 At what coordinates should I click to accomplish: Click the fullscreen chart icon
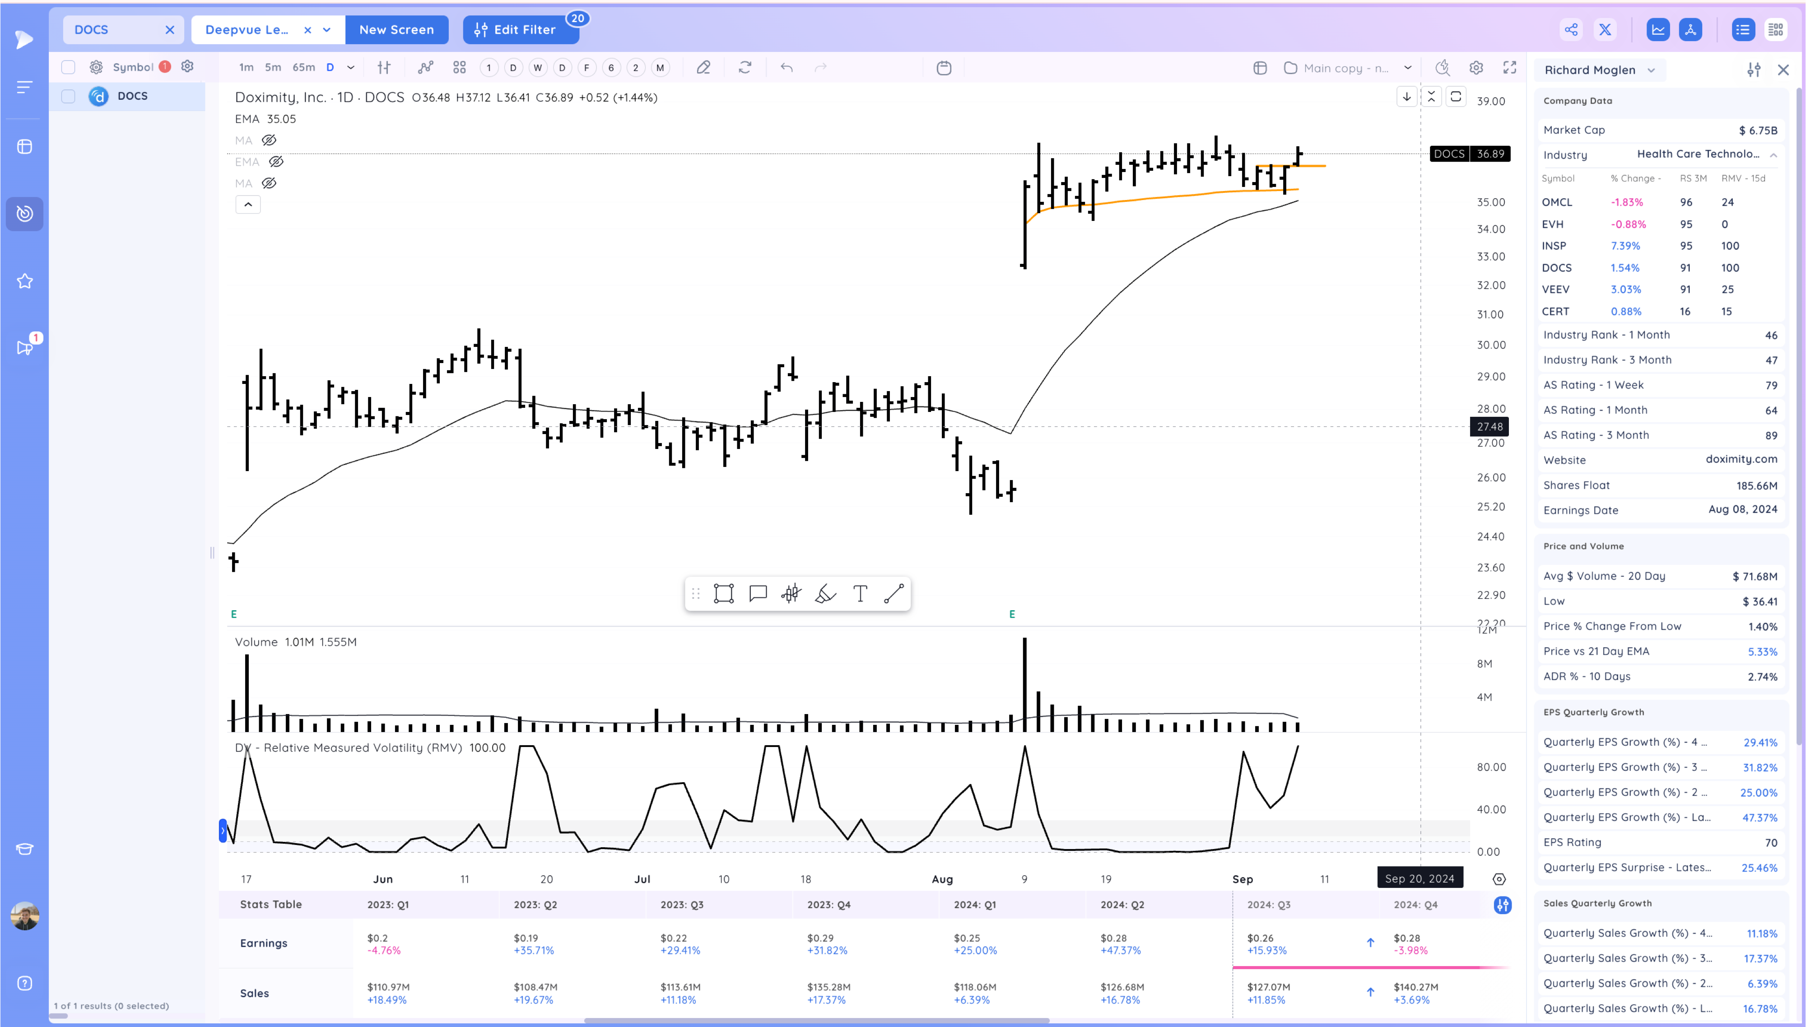pyautogui.click(x=1509, y=68)
